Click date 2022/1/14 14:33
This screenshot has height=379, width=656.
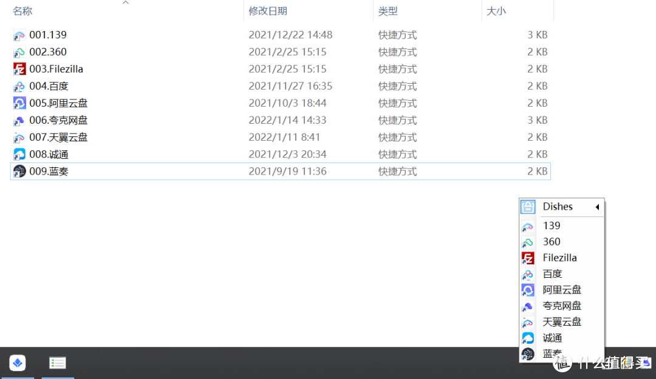pos(287,120)
